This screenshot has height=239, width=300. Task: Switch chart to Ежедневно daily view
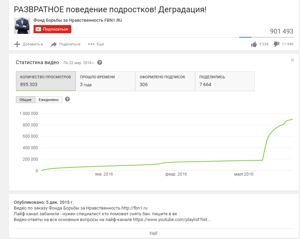(x=49, y=100)
